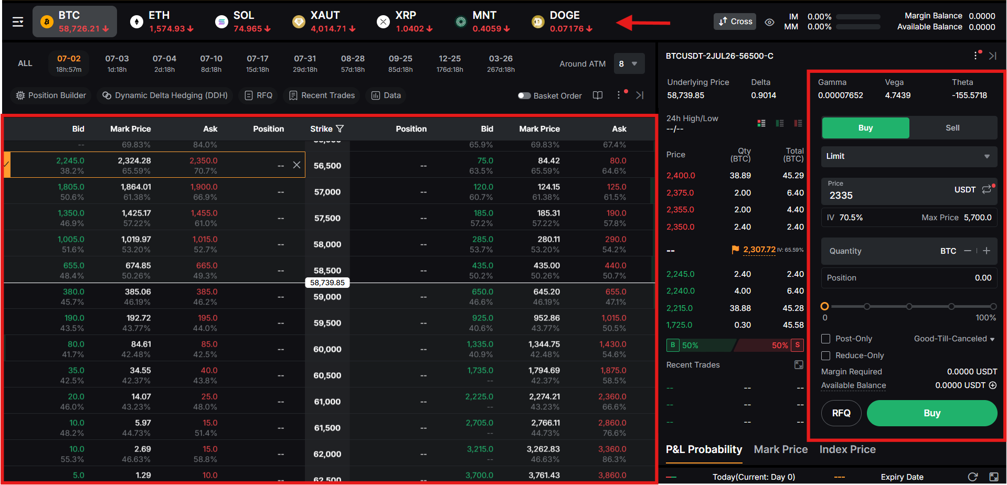Screen dimensions: 1007x485
Task: Click the 57,000 strike row
Action: (327, 191)
